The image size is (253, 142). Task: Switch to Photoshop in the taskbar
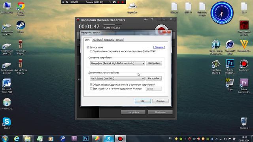[86, 138]
